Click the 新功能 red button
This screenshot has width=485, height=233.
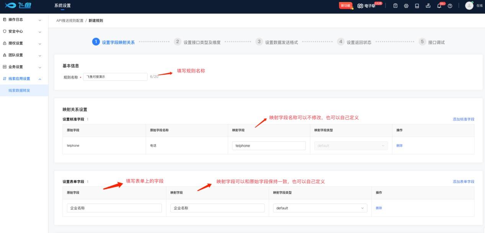pos(345,6)
